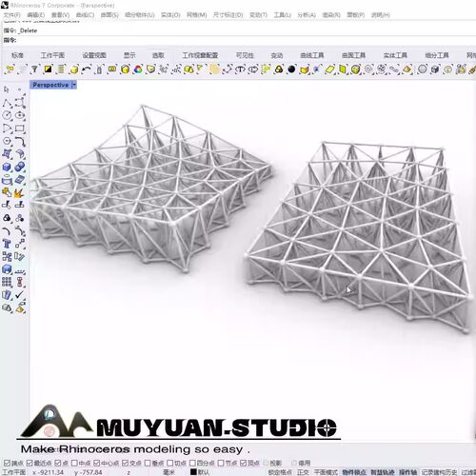Click the Group objects icon
Viewport: 476px width, 476px height.
tap(7, 218)
